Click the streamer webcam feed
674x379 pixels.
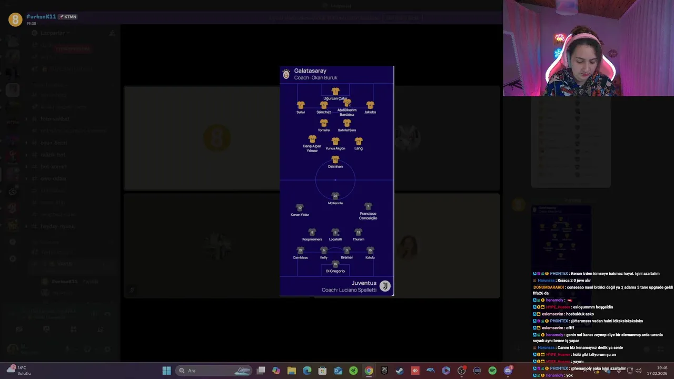588,48
